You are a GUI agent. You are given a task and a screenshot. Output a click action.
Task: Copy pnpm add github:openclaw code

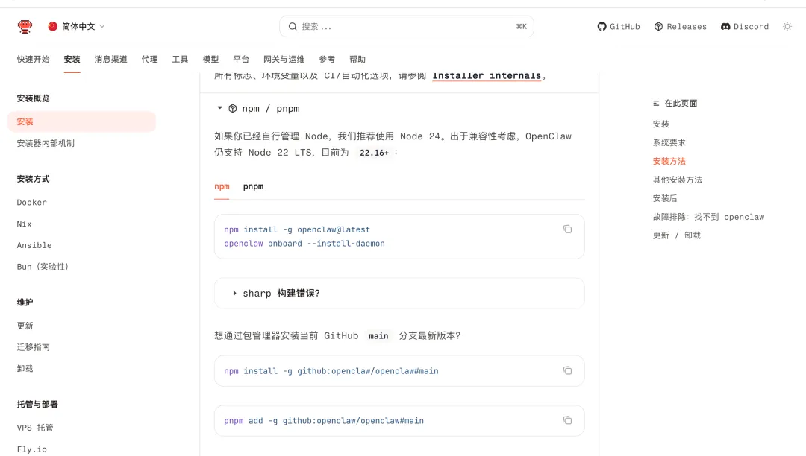tap(567, 420)
